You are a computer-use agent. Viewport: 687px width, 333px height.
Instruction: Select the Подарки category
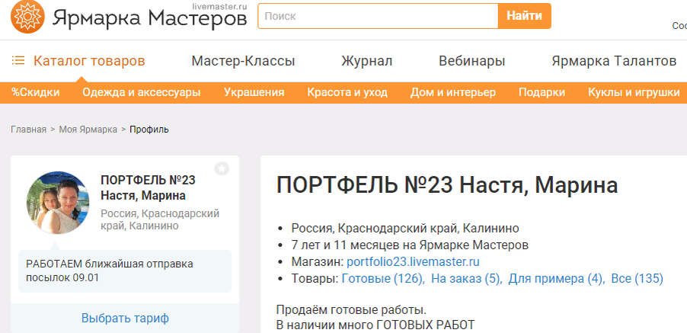tap(542, 92)
